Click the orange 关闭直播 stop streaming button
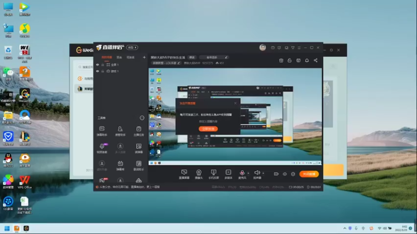This screenshot has height=234, width=417. click(309, 174)
